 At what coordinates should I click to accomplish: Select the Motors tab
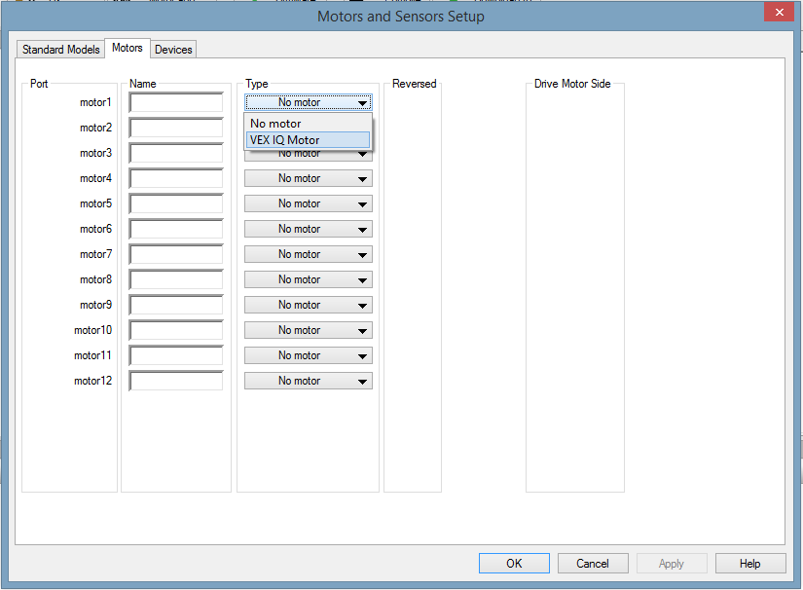pyautogui.click(x=128, y=48)
